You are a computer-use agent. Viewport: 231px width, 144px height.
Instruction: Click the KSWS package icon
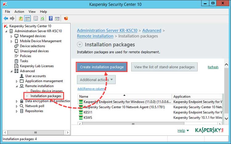click(x=81, y=118)
